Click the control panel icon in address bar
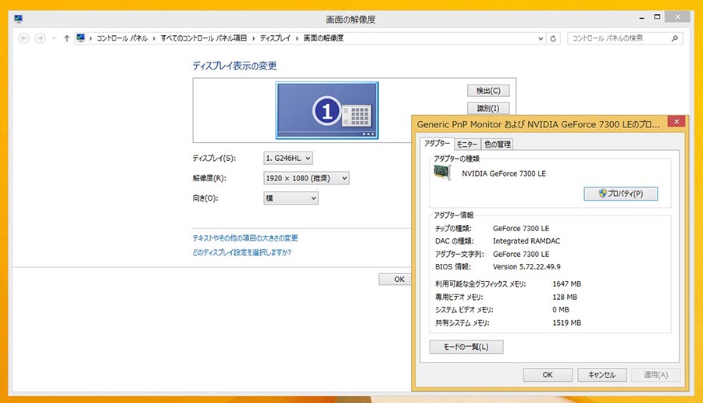Viewport: 703px width, 403px height. 81,38
